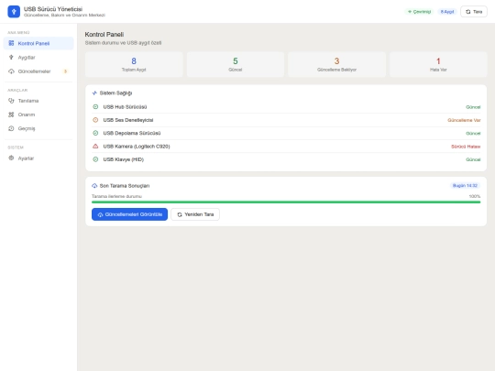Viewport: 495px width, 371px height.
Task: Click the Kontrol Paneli grid icon
Action: (11, 43)
